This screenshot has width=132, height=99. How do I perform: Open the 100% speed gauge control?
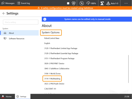click(x=91, y=3)
